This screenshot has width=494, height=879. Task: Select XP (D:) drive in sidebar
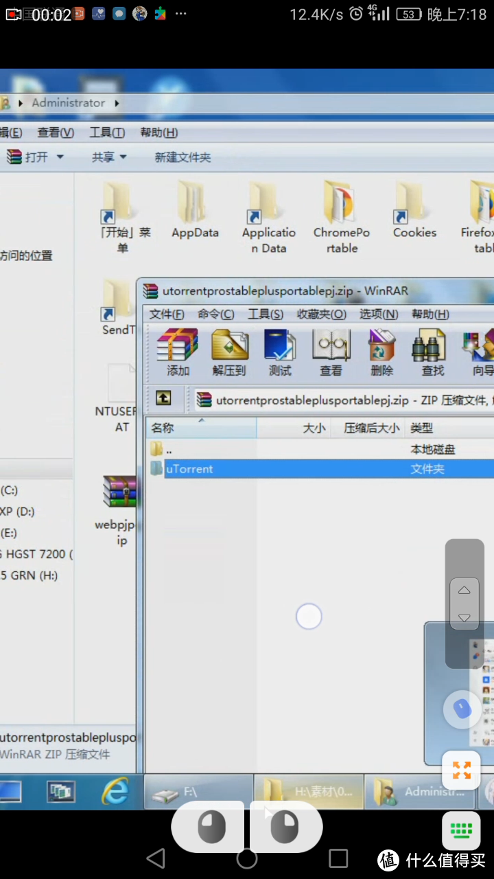(17, 512)
